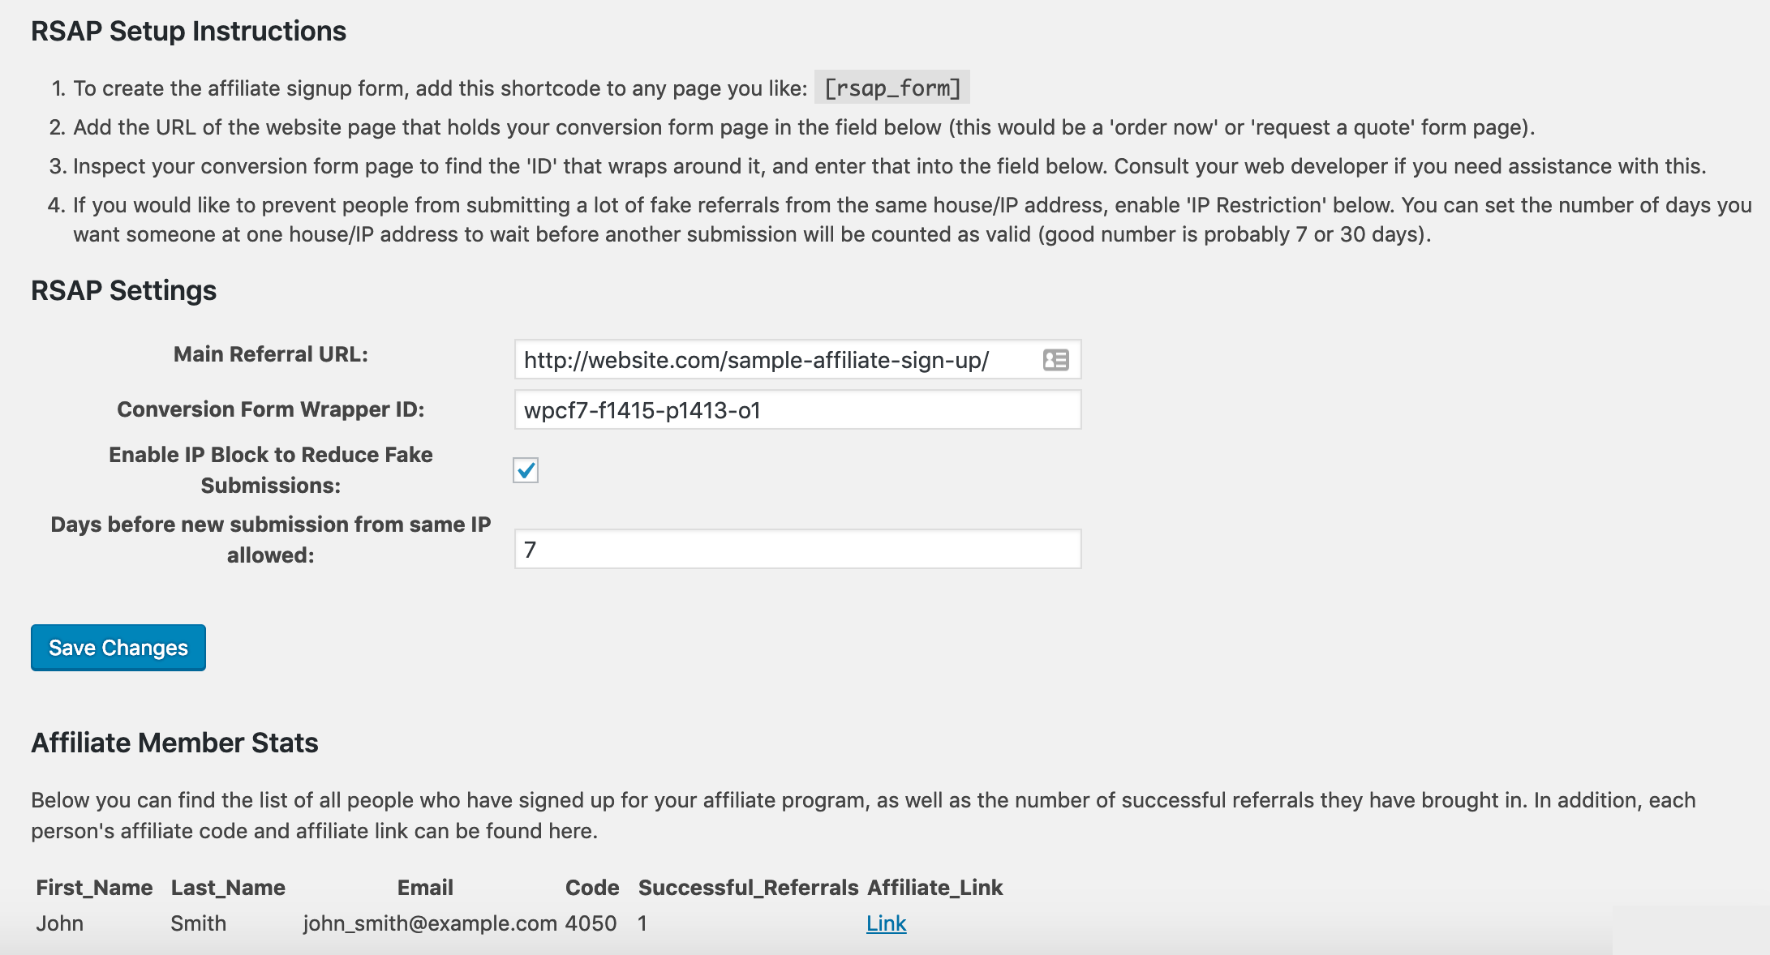The width and height of the screenshot is (1770, 955).
Task: Open John Smith's affiliate Link
Action: click(x=886, y=923)
